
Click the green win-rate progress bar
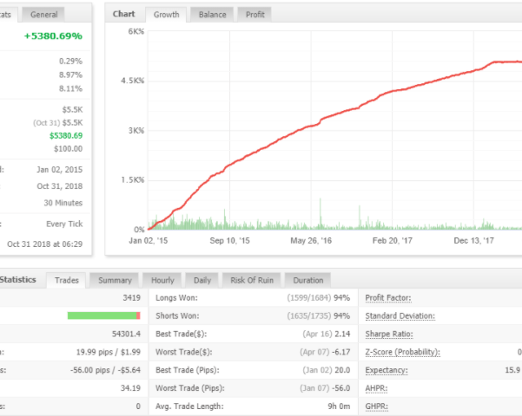[103, 315]
